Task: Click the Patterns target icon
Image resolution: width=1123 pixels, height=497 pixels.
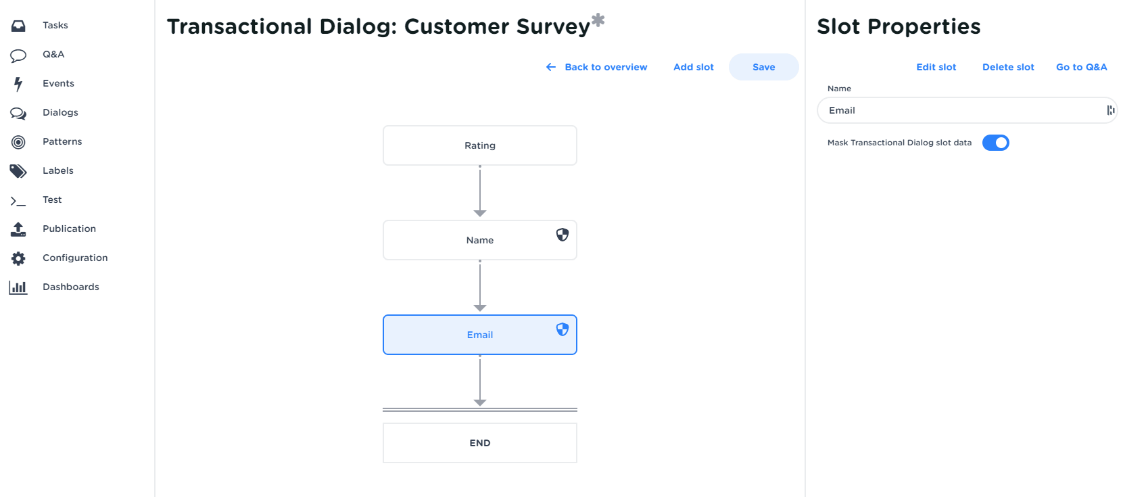Action: (x=18, y=142)
